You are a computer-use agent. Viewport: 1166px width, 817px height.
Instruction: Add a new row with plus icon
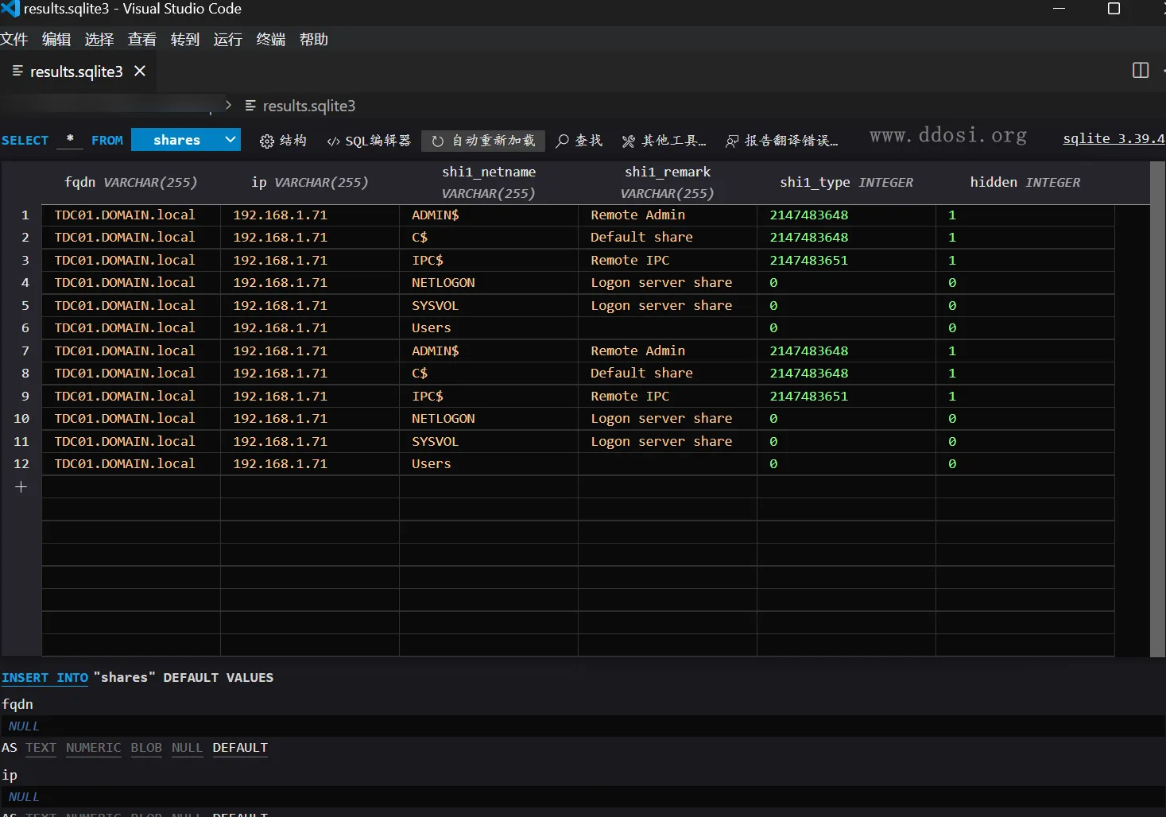point(21,486)
